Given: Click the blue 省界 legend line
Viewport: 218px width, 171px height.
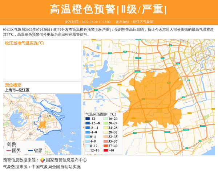Looking at the screenshot, I should [x=29, y=150].
